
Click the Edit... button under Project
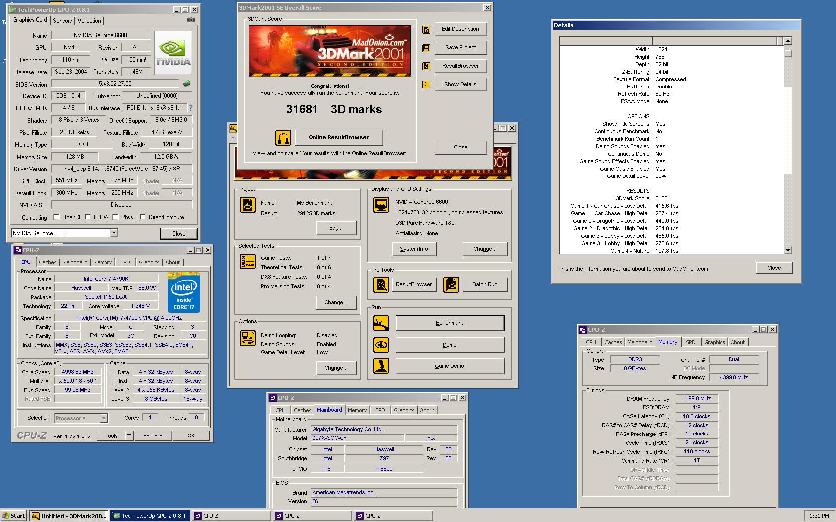[x=336, y=228]
